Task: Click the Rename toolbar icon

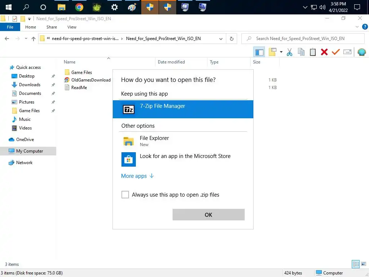Action: click(x=347, y=52)
